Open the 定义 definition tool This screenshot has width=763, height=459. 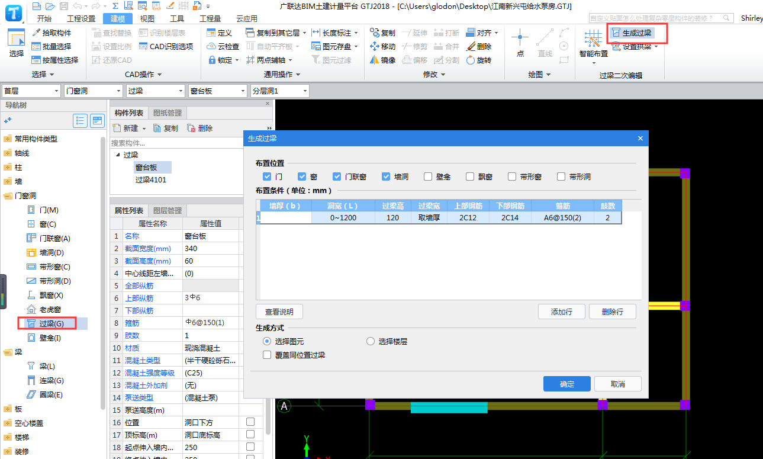(x=220, y=33)
